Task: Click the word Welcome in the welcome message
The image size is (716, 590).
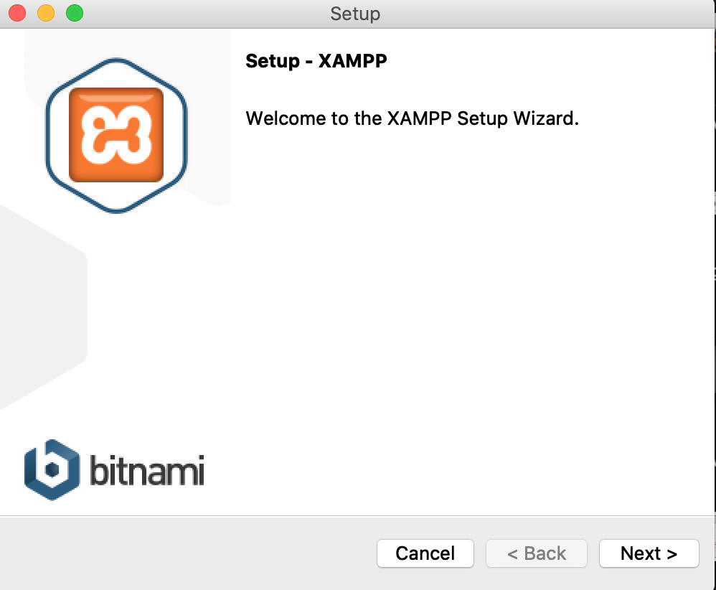Action: [286, 118]
